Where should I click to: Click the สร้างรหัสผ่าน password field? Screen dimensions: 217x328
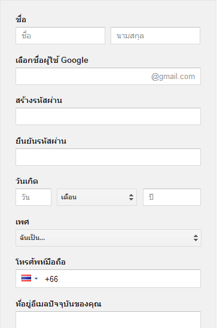108,116
